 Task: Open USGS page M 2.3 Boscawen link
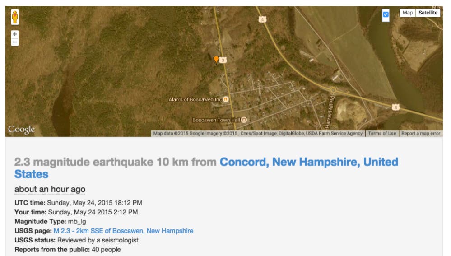click(x=123, y=231)
